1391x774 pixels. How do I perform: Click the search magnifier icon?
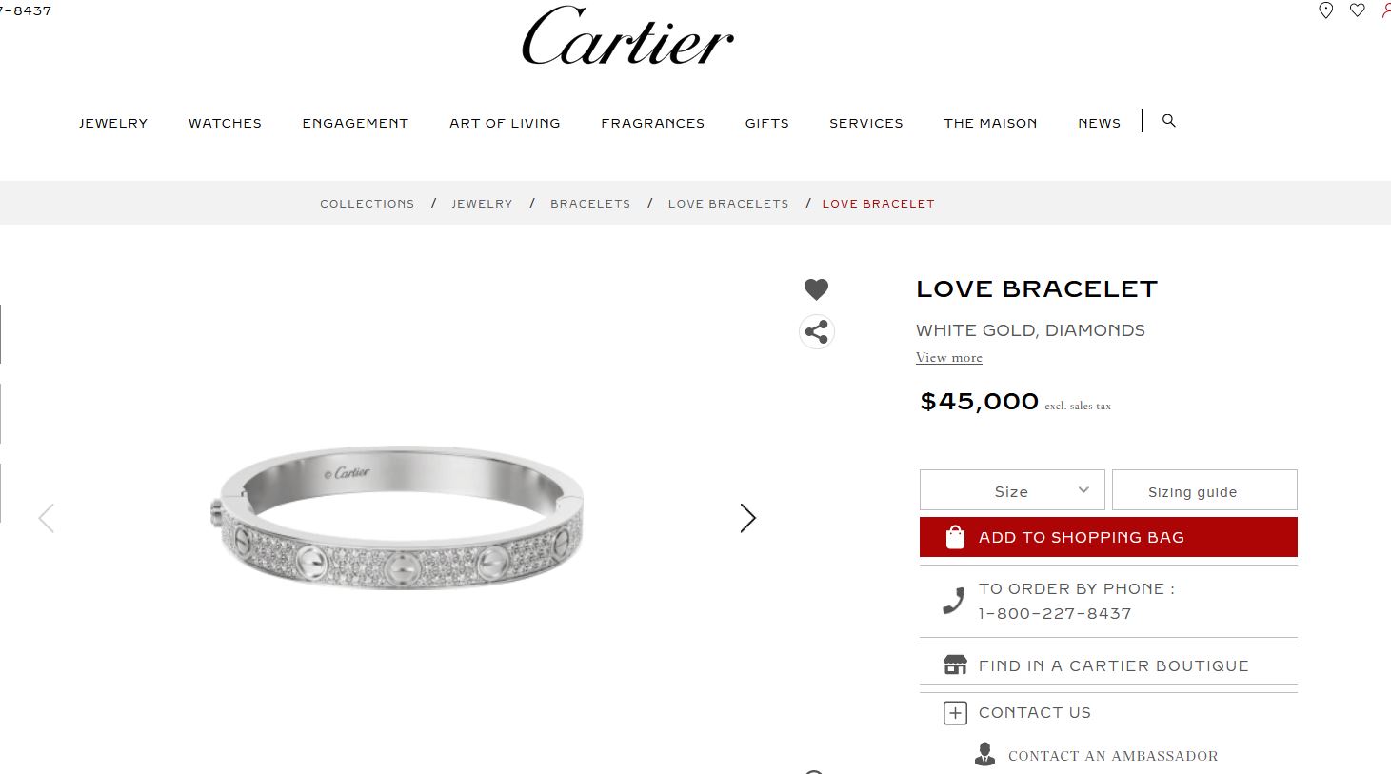tap(1169, 121)
